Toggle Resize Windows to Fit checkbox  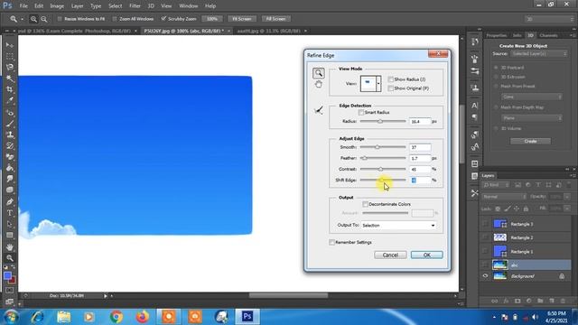pos(60,19)
